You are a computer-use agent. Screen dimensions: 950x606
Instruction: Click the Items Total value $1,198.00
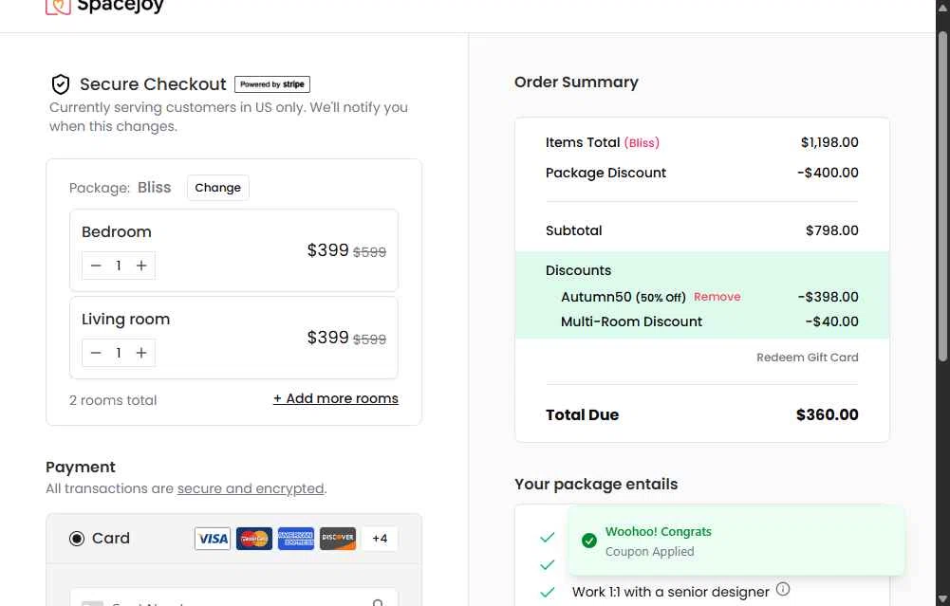pyautogui.click(x=829, y=142)
